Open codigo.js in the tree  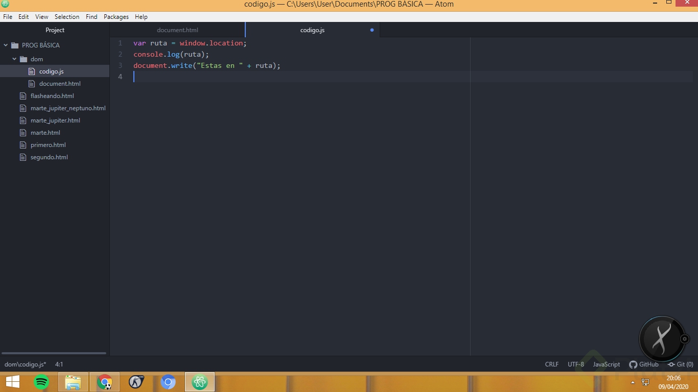pyautogui.click(x=51, y=71)
